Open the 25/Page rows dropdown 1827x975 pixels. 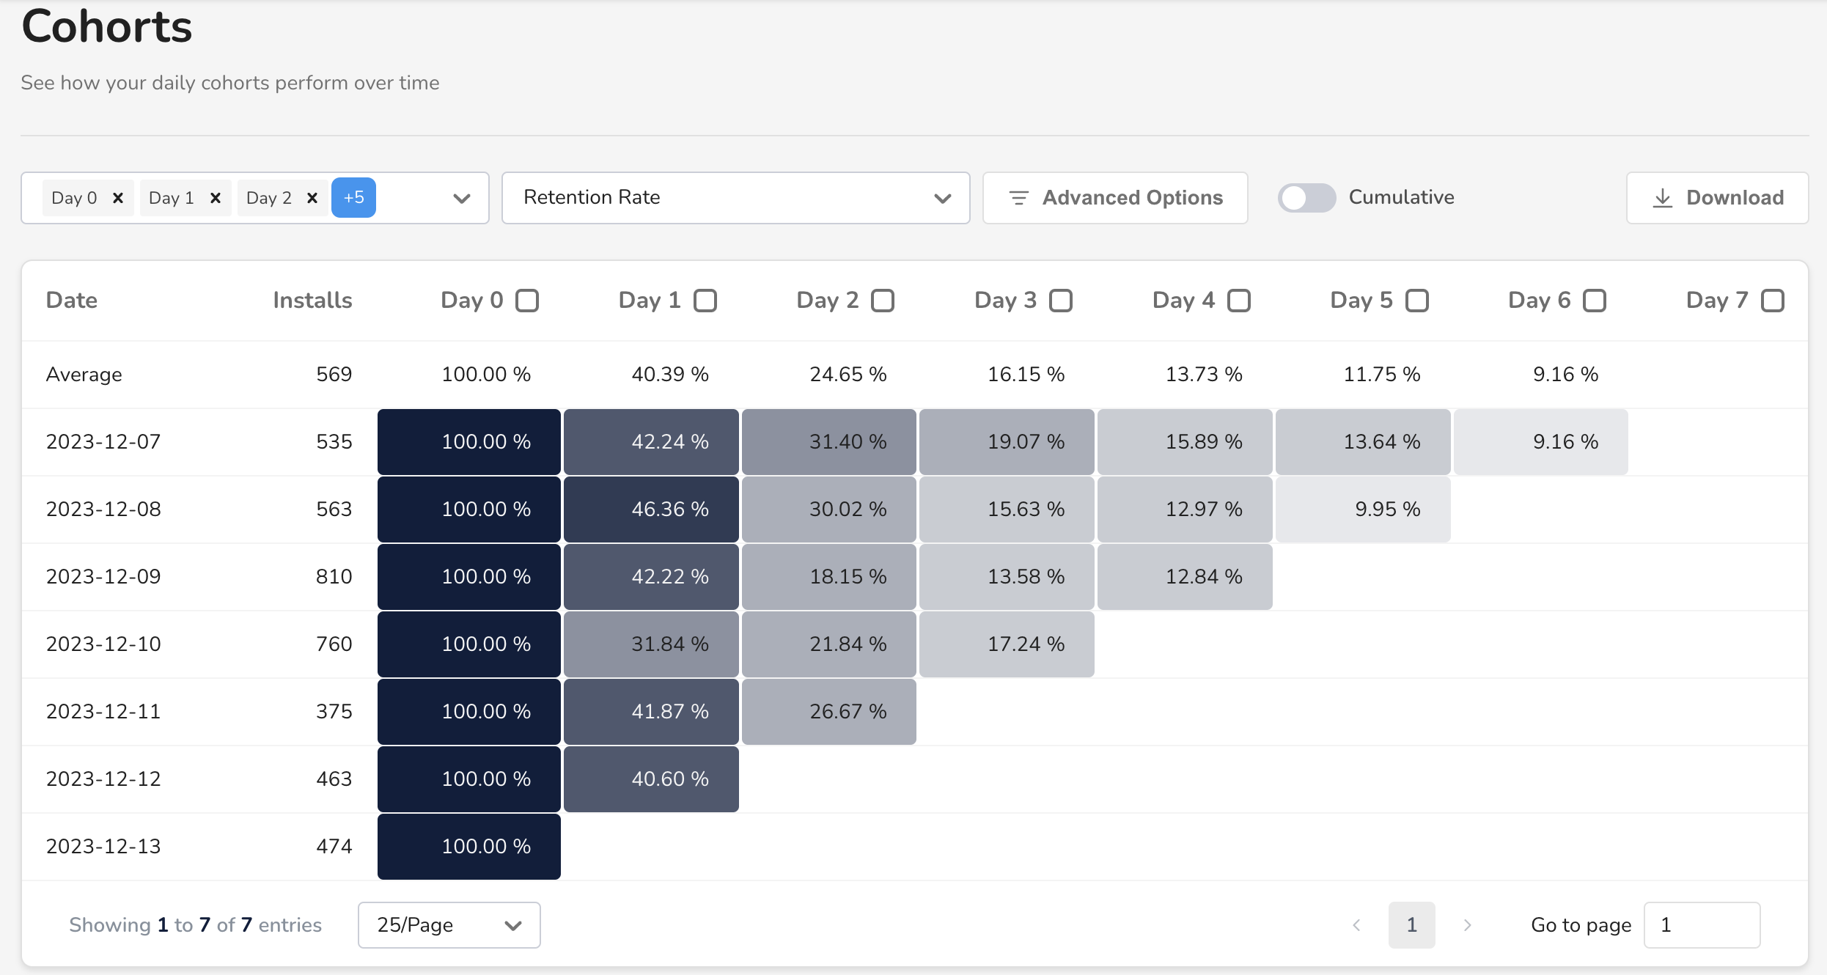[449, 925]
